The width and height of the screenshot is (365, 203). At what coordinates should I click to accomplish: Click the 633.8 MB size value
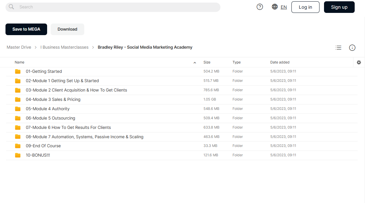pos(211,127)
